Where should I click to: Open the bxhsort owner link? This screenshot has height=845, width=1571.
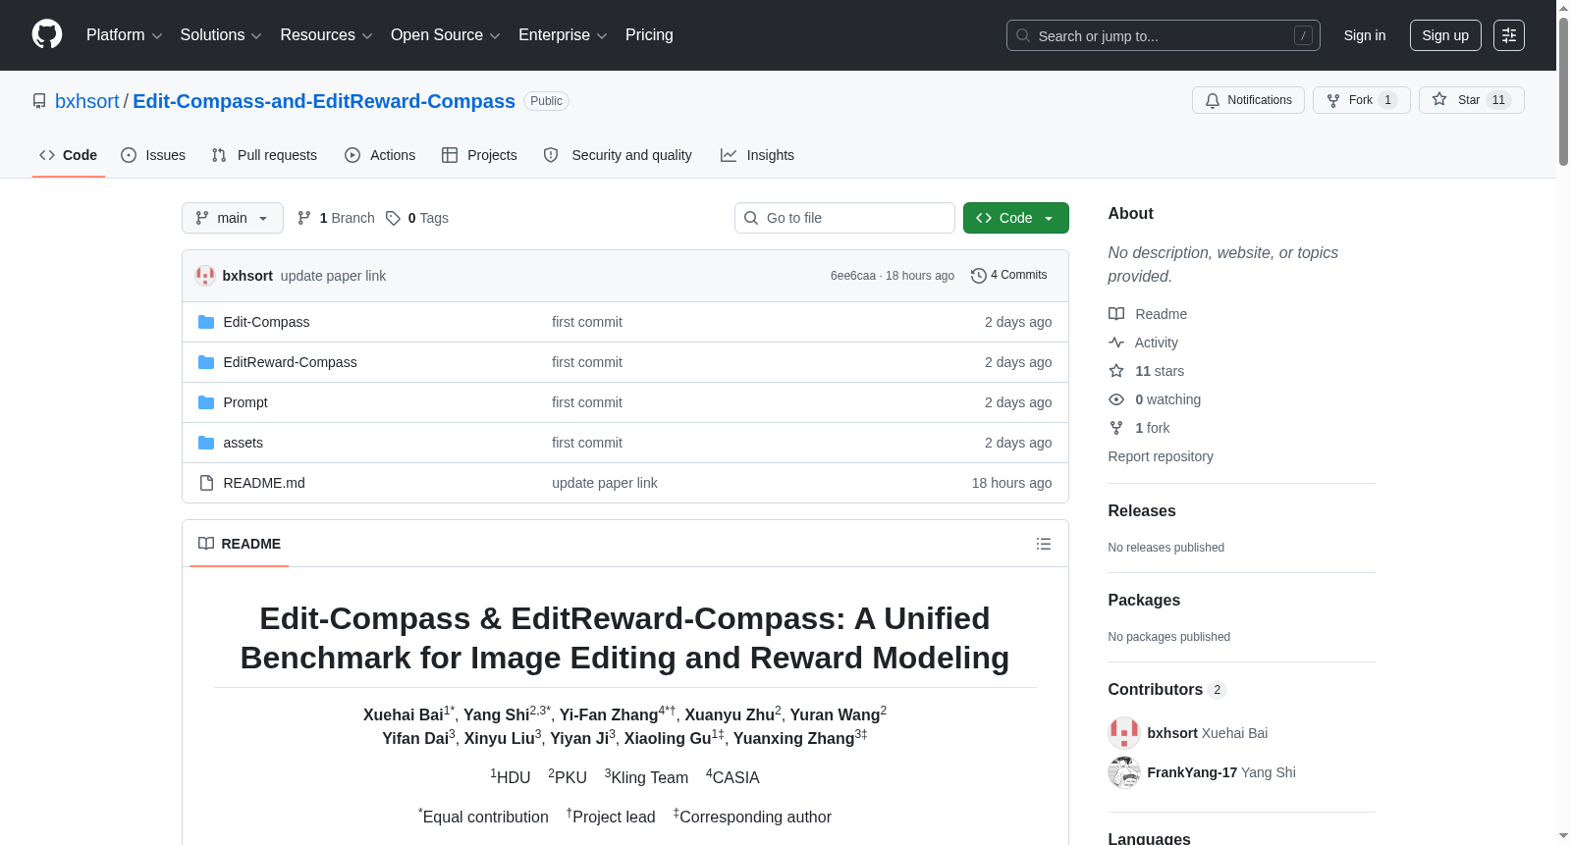click(87, 101)
